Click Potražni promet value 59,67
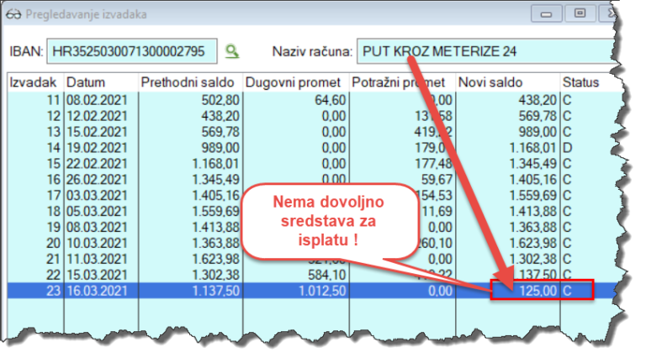This screenshot has height=363, width=646. coord(437,180)
